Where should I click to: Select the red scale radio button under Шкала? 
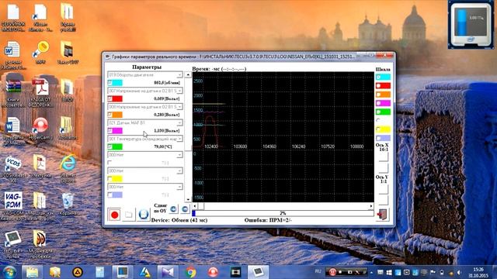pyautogui.click(x=378, y=86)
